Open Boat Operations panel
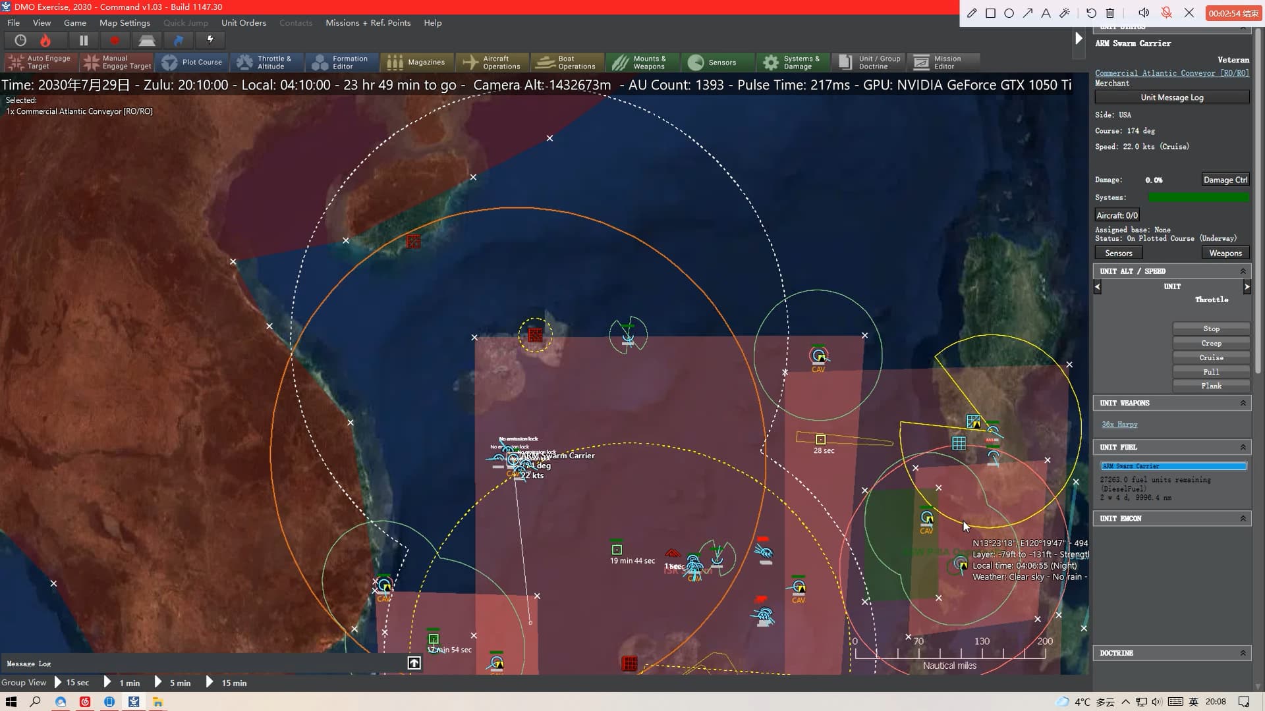The image size is (1265, 711). click(x=567, y=63)
